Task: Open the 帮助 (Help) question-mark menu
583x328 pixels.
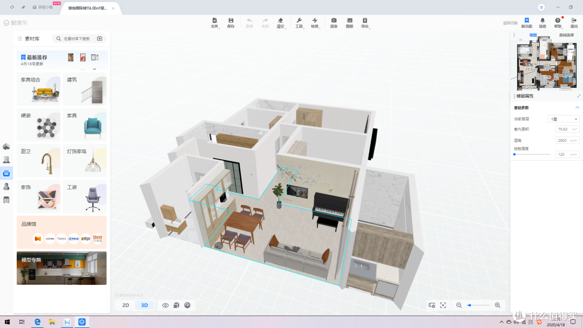Action: [x=558, y=23]
